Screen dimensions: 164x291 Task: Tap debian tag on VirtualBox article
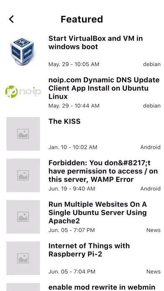coord(152,64)
